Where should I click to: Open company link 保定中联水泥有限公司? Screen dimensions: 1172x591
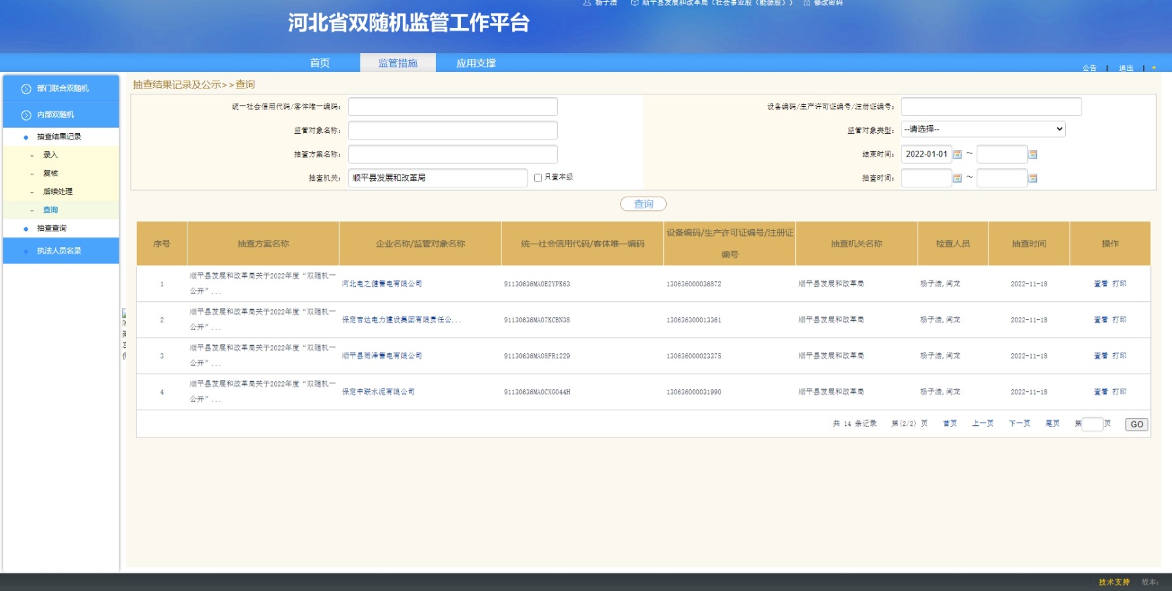pos(378,392)
